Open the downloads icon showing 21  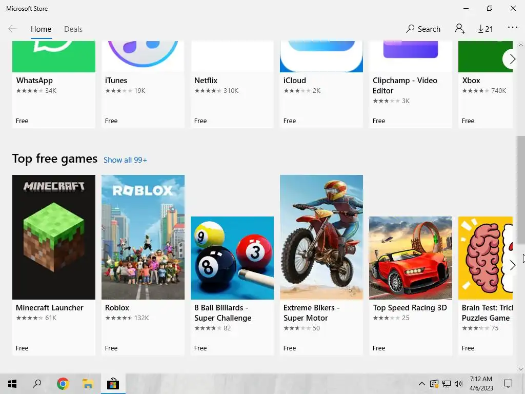485,29
